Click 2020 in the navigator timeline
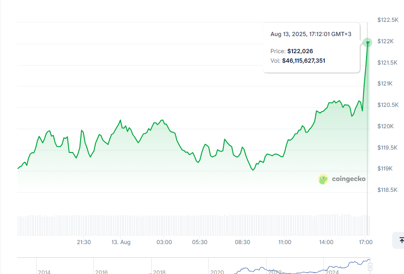This screenshot has width=404, height=274. pos(217,272)
